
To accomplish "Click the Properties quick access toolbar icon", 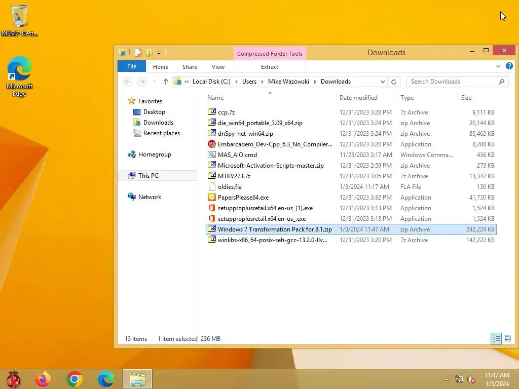I will point(138,53).
